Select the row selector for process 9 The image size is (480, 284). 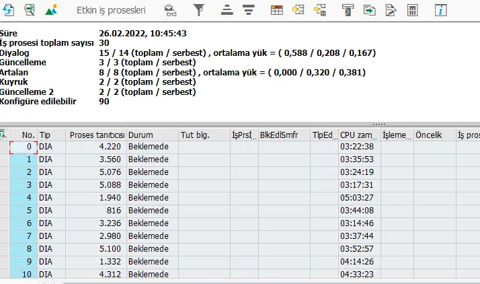[23, 261]
